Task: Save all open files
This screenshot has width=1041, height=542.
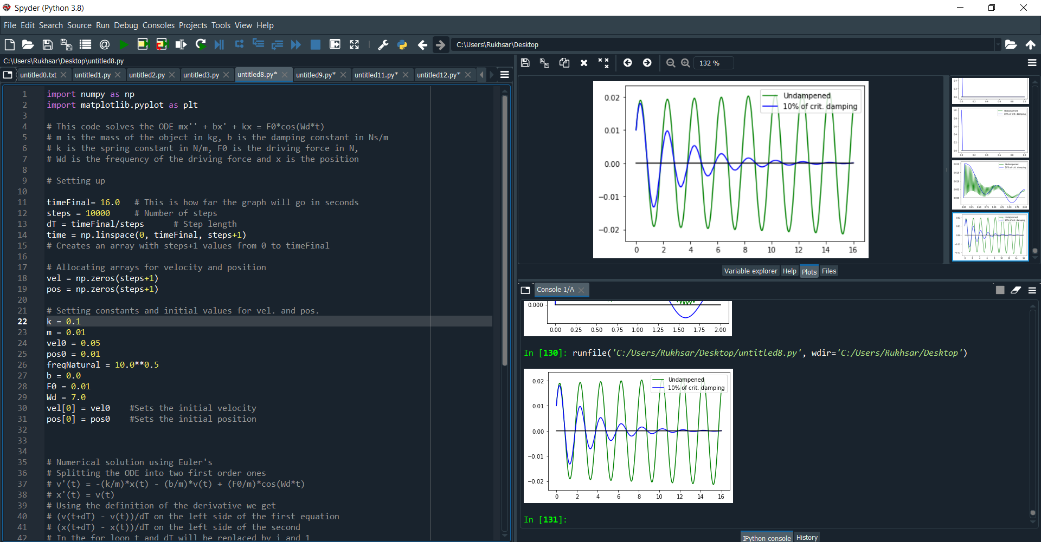Action: pos(66,44)
